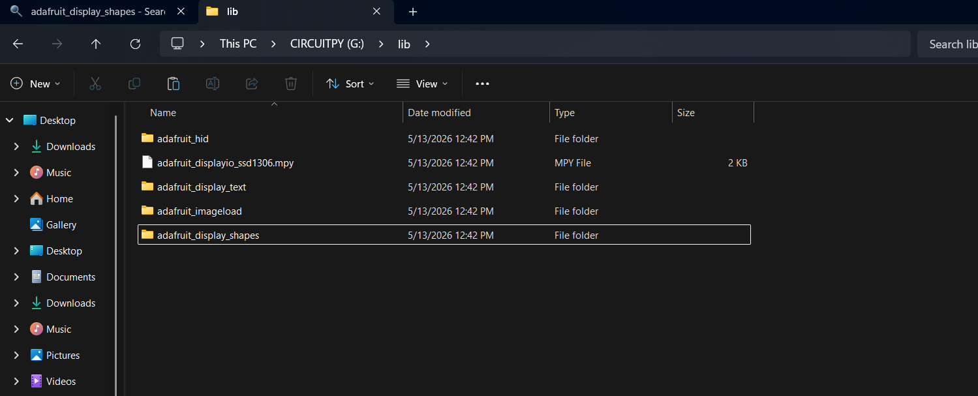The width and height of the screenshot is (978, 396).
Task: Select the adafruit_display_text folder name
Action: 202,187
